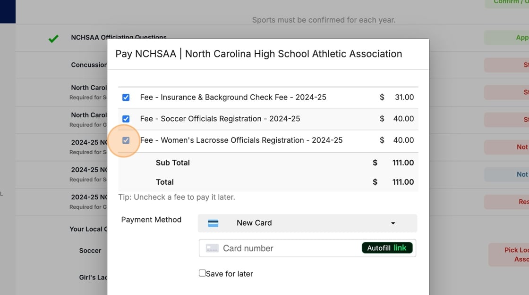Click the blue card icon beside New Card
This screenshot has width=529, height=295.
point(213,223)
